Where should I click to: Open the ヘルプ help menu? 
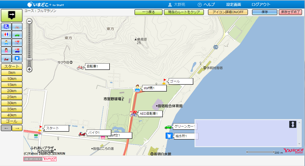[206, 4]
